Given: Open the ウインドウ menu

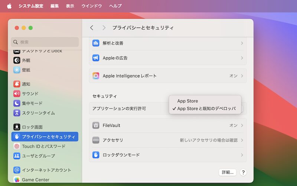Looking at the screenshot, I should coord(92,6).
